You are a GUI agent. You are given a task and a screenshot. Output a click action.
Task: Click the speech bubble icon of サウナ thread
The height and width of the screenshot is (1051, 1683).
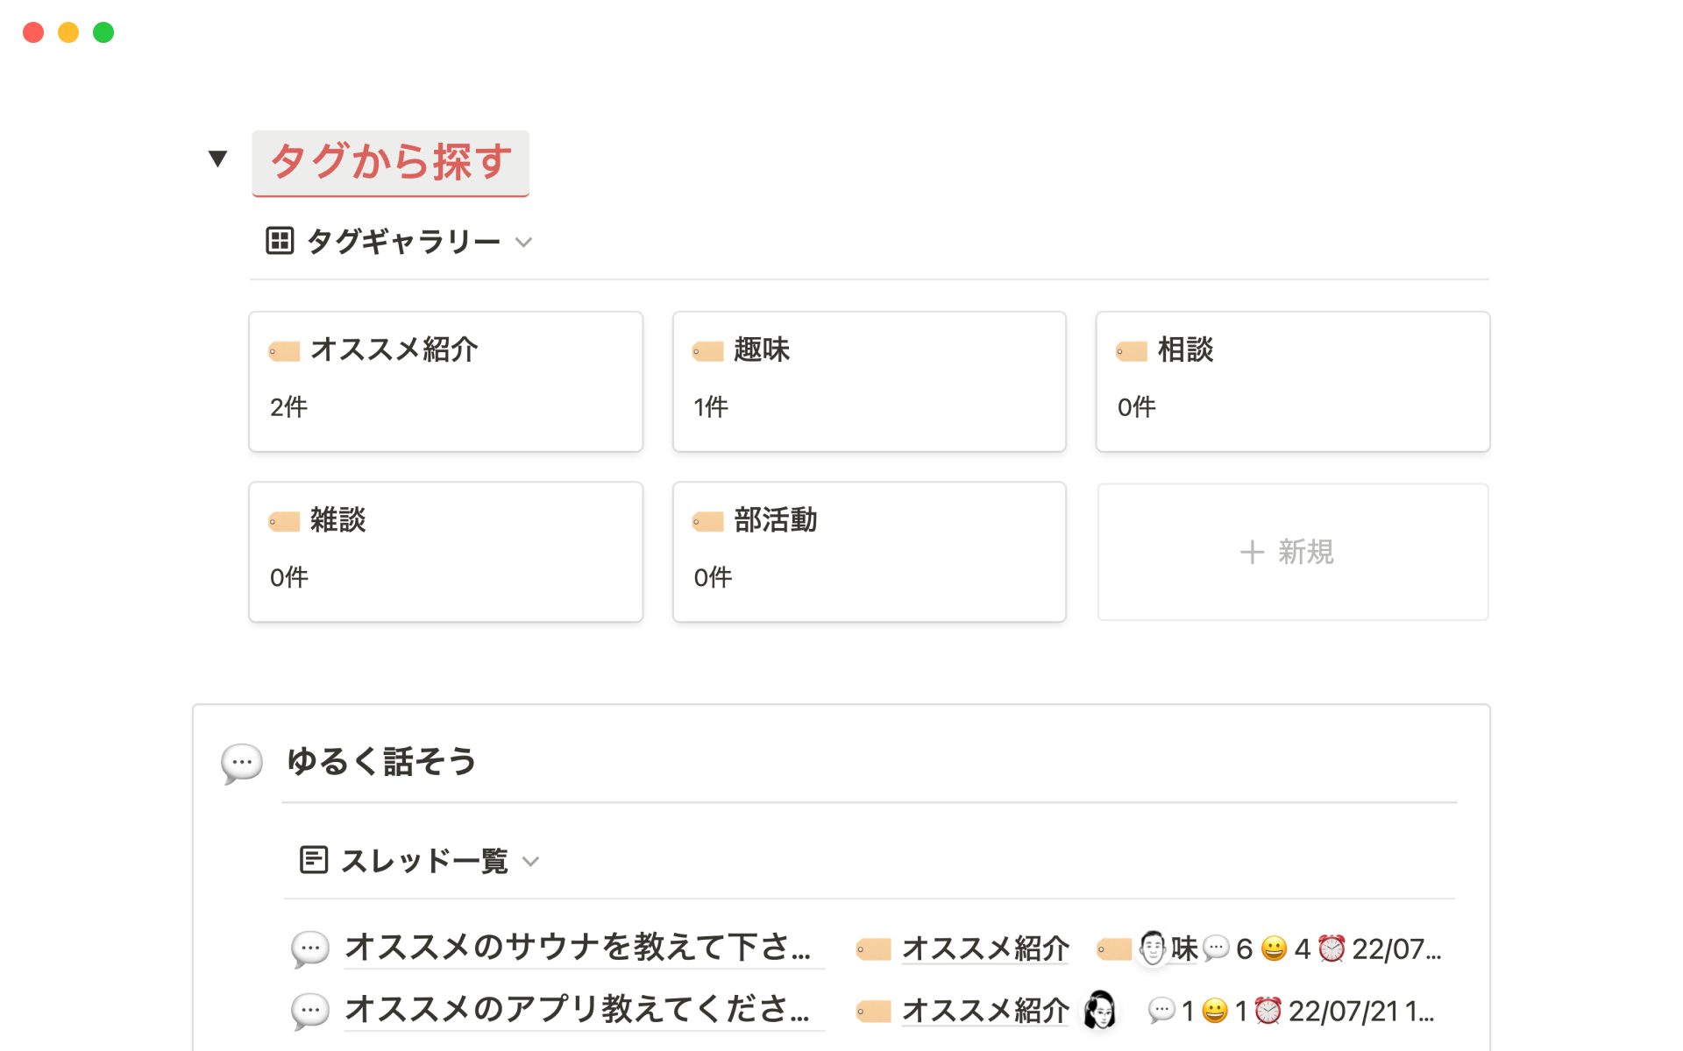[x=310, y=949]
